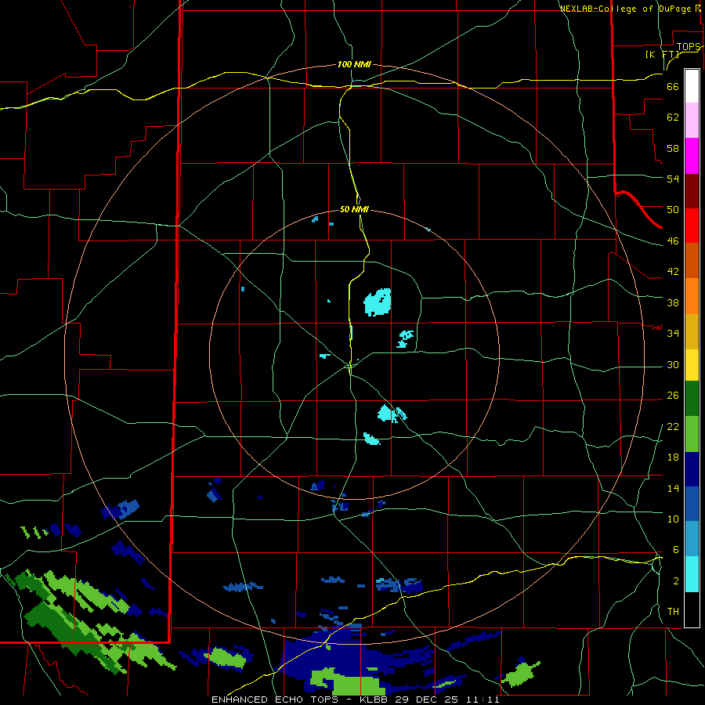This screenshot has height=705, width=705.
Task: Click the "TH" threshold label
Action: pyautogui.click(x=673, y=612)
